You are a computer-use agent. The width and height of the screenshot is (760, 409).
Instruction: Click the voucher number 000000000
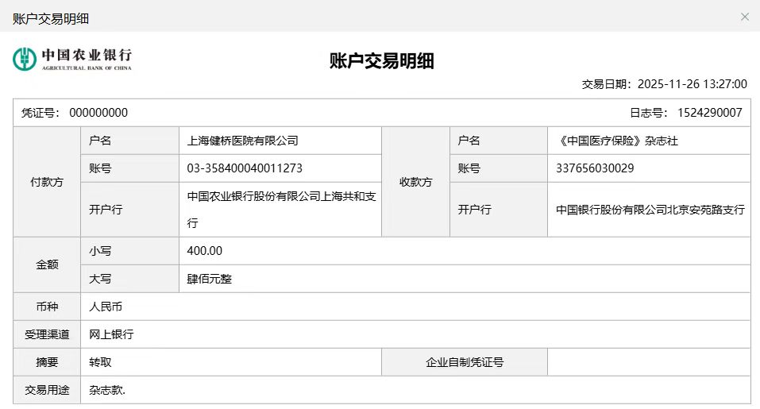coord(98,113)
